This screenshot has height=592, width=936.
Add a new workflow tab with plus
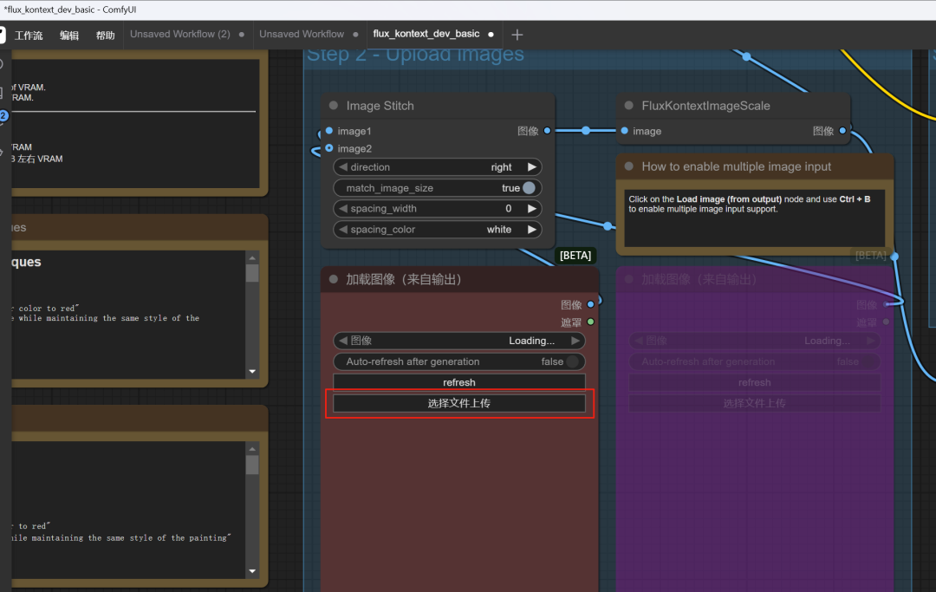tap(517, 35)
